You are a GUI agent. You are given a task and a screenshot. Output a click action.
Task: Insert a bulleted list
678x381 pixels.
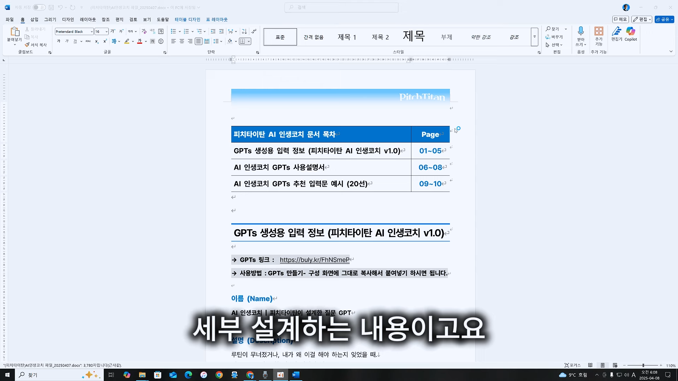click(x=173, y=31)
